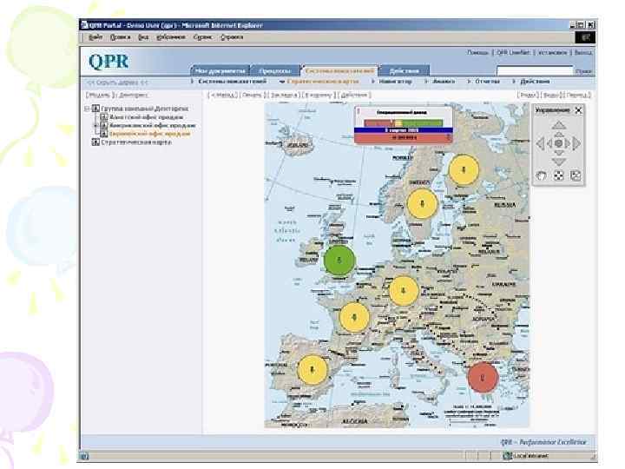Pan map slightly down with small down arrow

coord(558,153)
